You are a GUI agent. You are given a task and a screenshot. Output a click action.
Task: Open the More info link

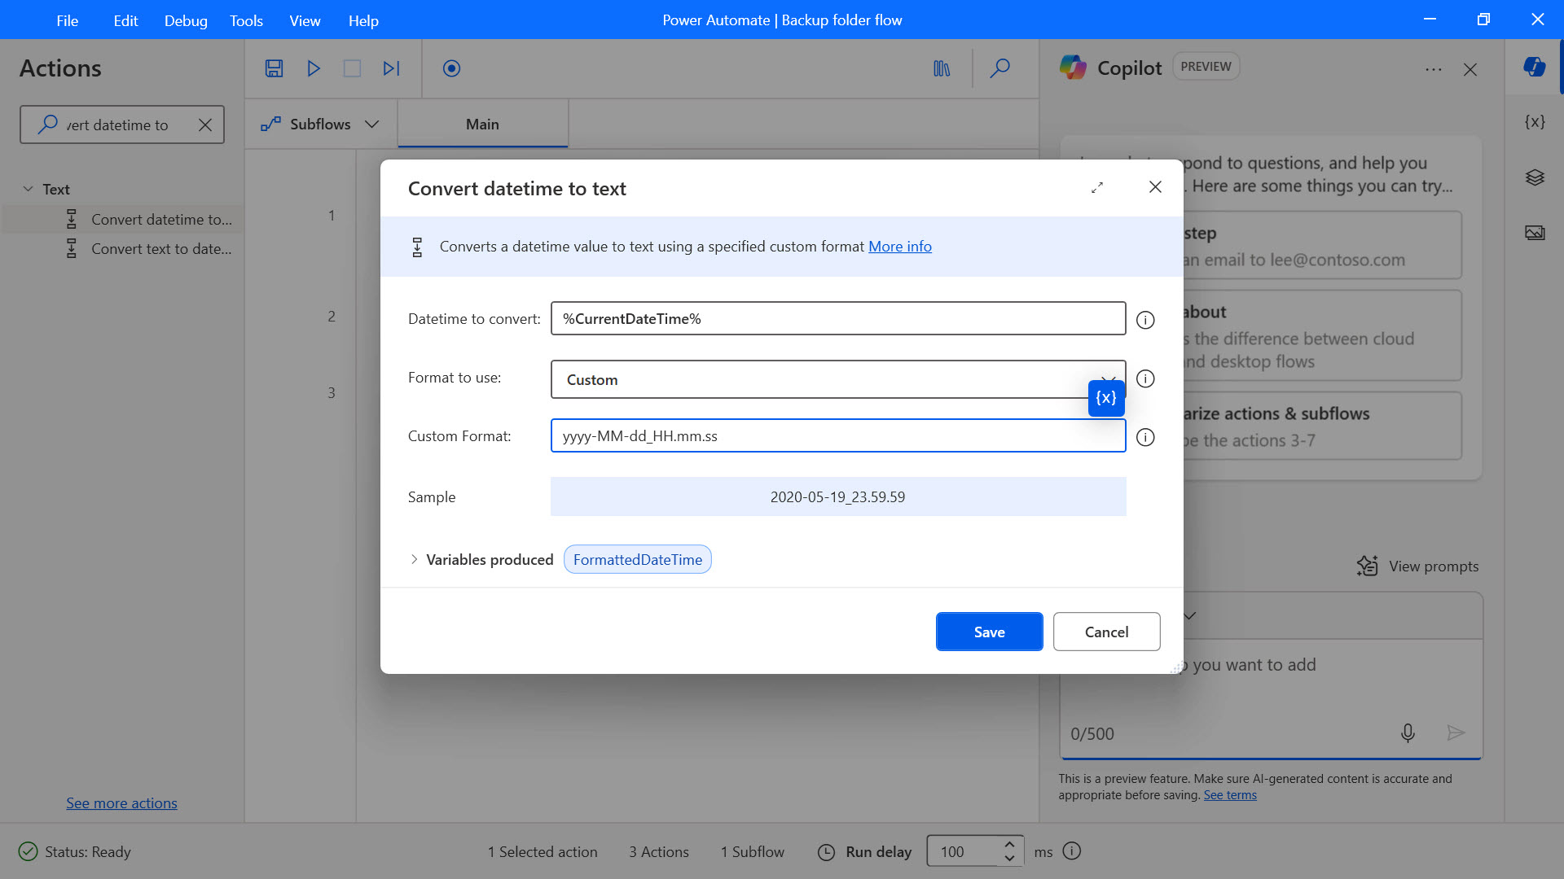coord(899,246)
